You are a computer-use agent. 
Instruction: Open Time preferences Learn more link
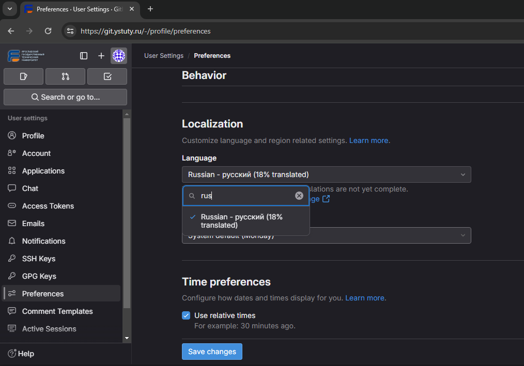[x=365, y=298]
